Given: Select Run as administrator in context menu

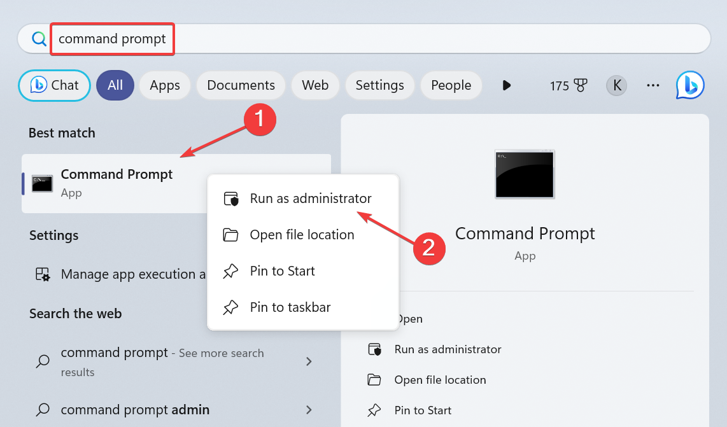Looking at the screenshot, I should (x=310, y=199).
